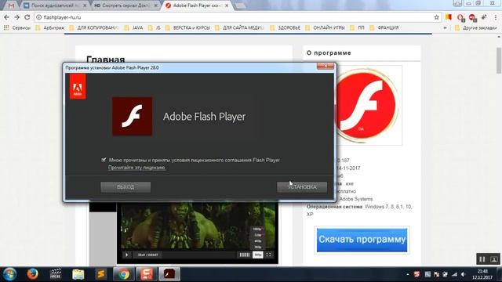Open the 'ОНЛАЙН ИГРЫ' bookmark folder

325,28
